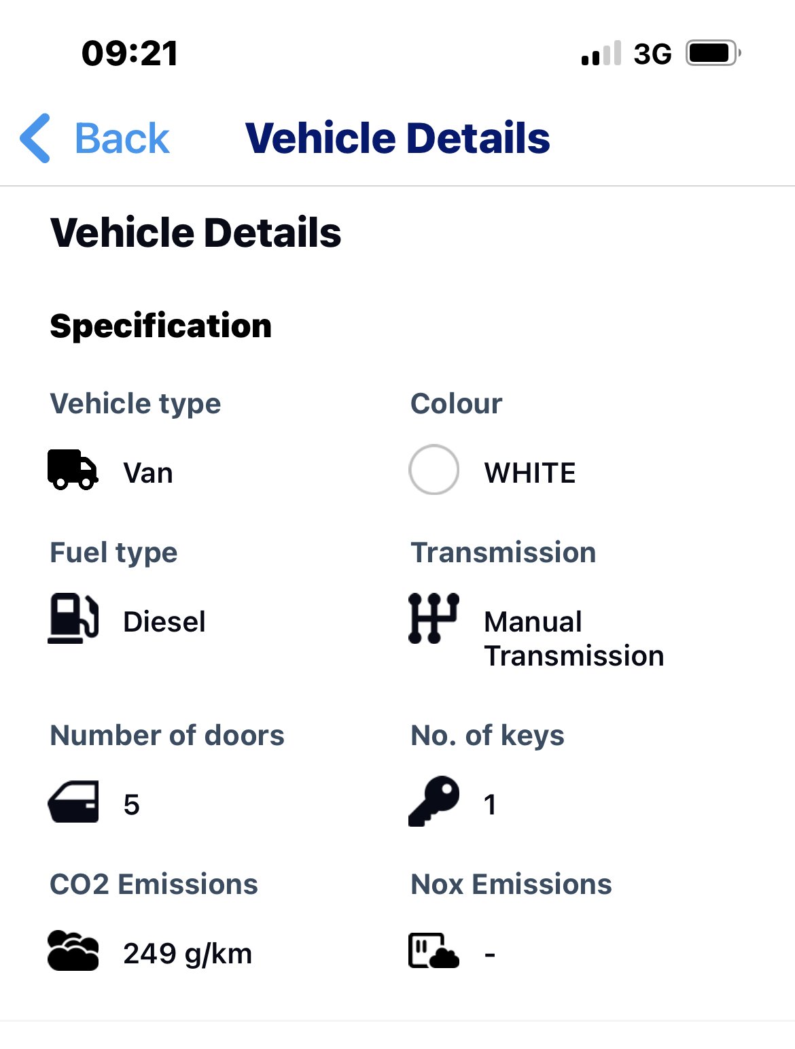Click the key icon

434,801
